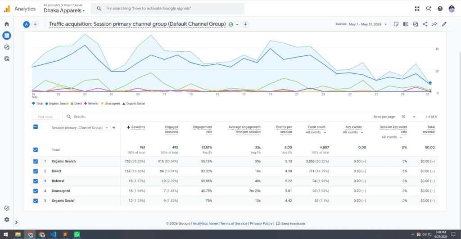The height and width of the screenshot is (239, 461).
Task: Open Key events All events dropdown
Action: (x=353, y=132)
